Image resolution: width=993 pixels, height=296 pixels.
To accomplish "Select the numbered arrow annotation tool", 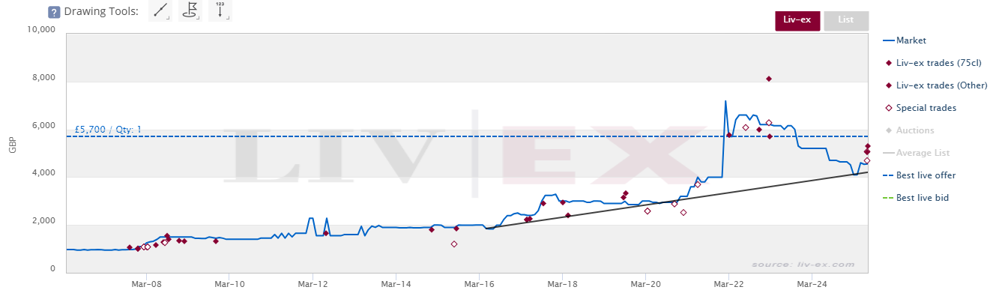I will (220, 11).
